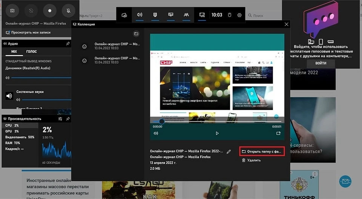
Task: Open Game Bar settings gear
Action: [239, 15]
